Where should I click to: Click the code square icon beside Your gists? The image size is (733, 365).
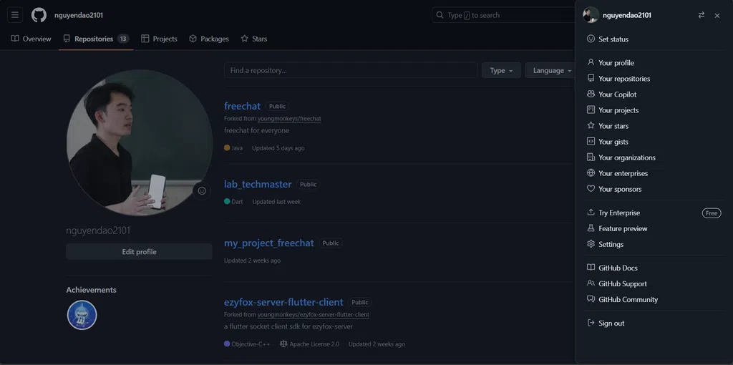pyautogui.click(x=591, y=141)
